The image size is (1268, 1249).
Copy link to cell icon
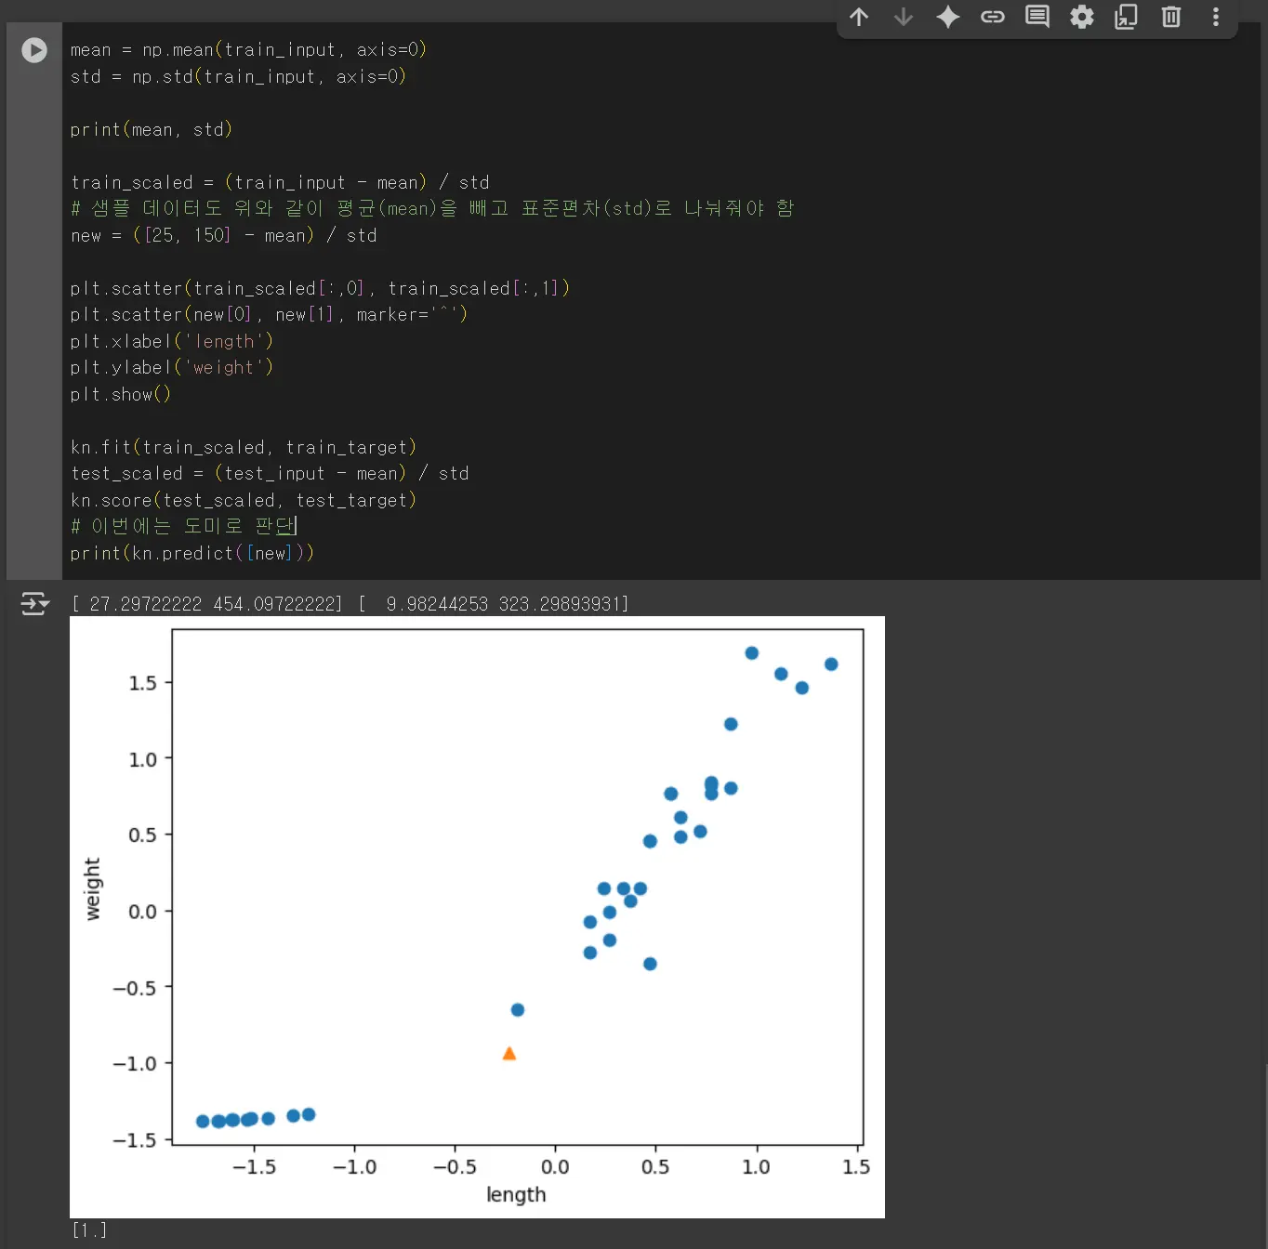click(993, 17)
